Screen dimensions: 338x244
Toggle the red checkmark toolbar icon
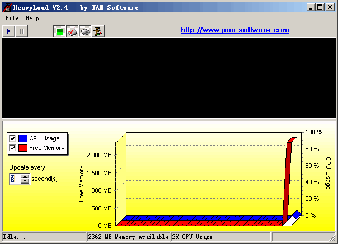[x=72, y=32]
